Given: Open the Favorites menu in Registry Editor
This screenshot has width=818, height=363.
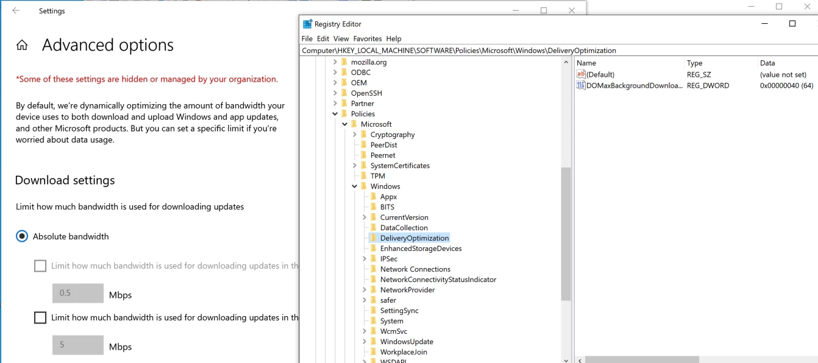Looking at the screenshot, I should coord(368,38).
